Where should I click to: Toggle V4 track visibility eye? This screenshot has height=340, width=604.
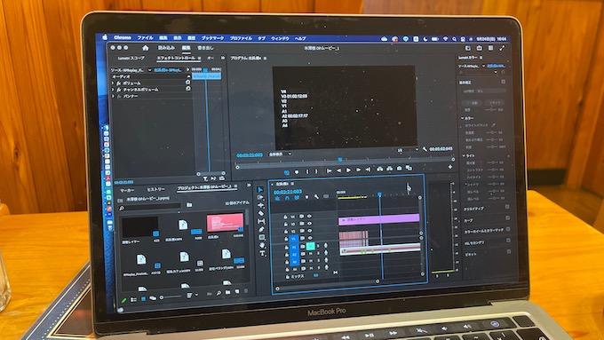click(309, 217)
